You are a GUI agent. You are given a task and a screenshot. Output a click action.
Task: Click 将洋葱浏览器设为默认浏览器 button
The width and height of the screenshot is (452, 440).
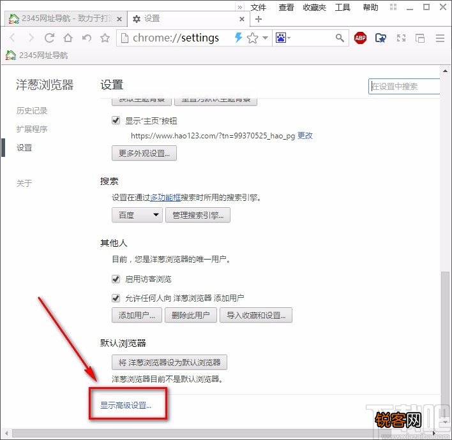pos(169,362)
